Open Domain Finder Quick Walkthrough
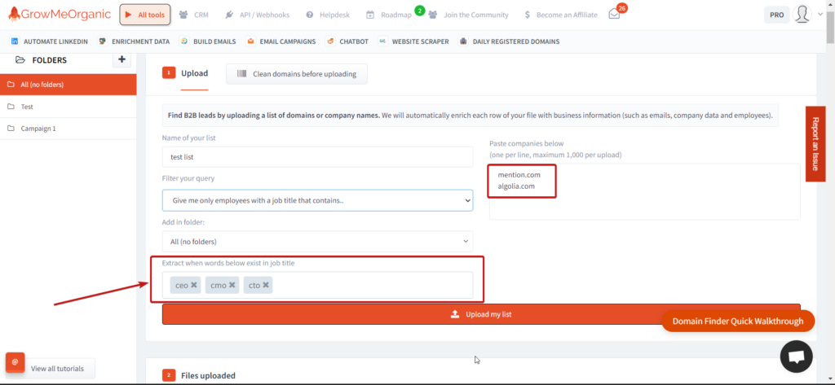Image resolution: width=835 pixels, height=385 pixels. pos(738,322)
